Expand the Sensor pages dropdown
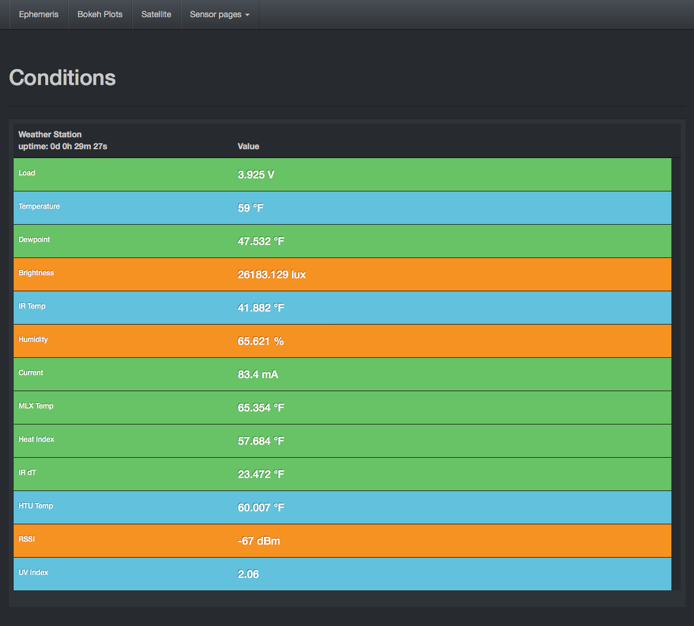694x626 pixels. click(219, 14)
